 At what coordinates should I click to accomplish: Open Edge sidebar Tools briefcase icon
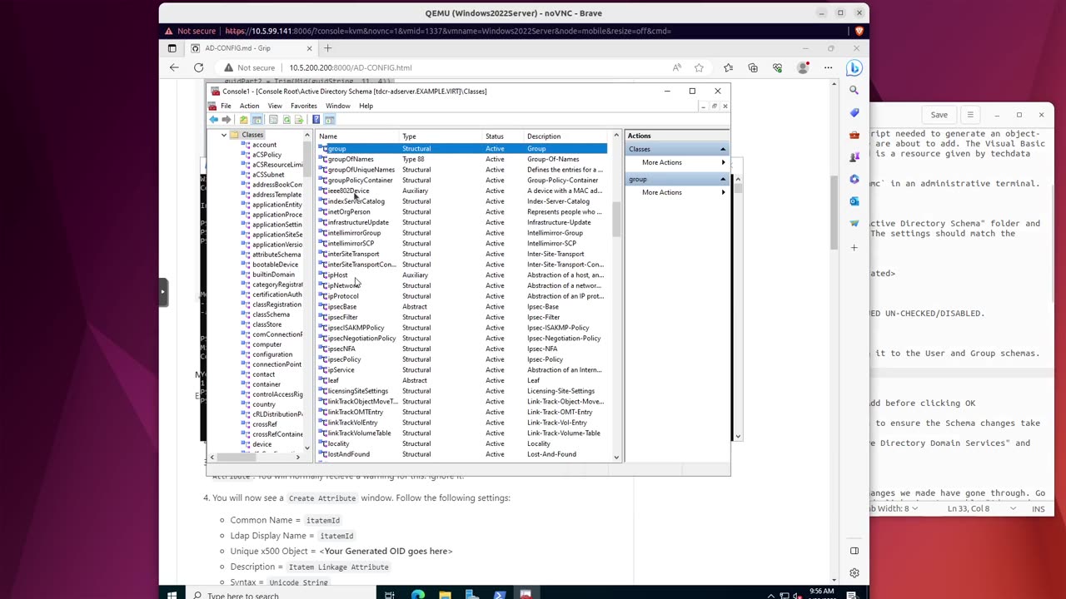tap(854, 135)
